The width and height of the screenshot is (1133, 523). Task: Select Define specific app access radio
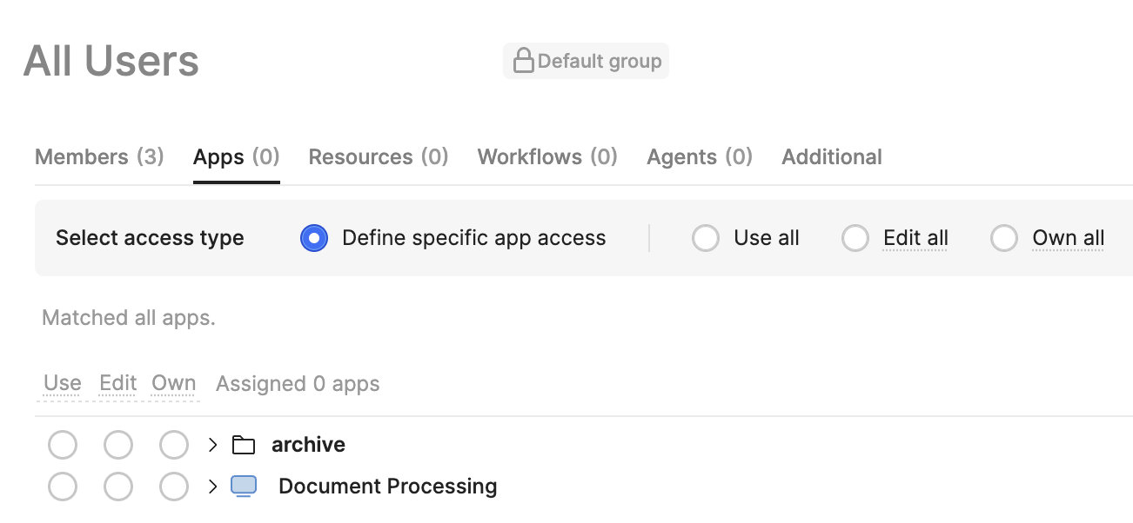[x=314, y=238]
